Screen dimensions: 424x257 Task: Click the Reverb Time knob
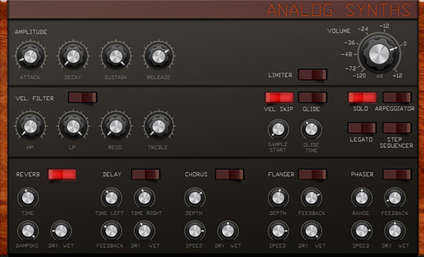coord(28,198)
